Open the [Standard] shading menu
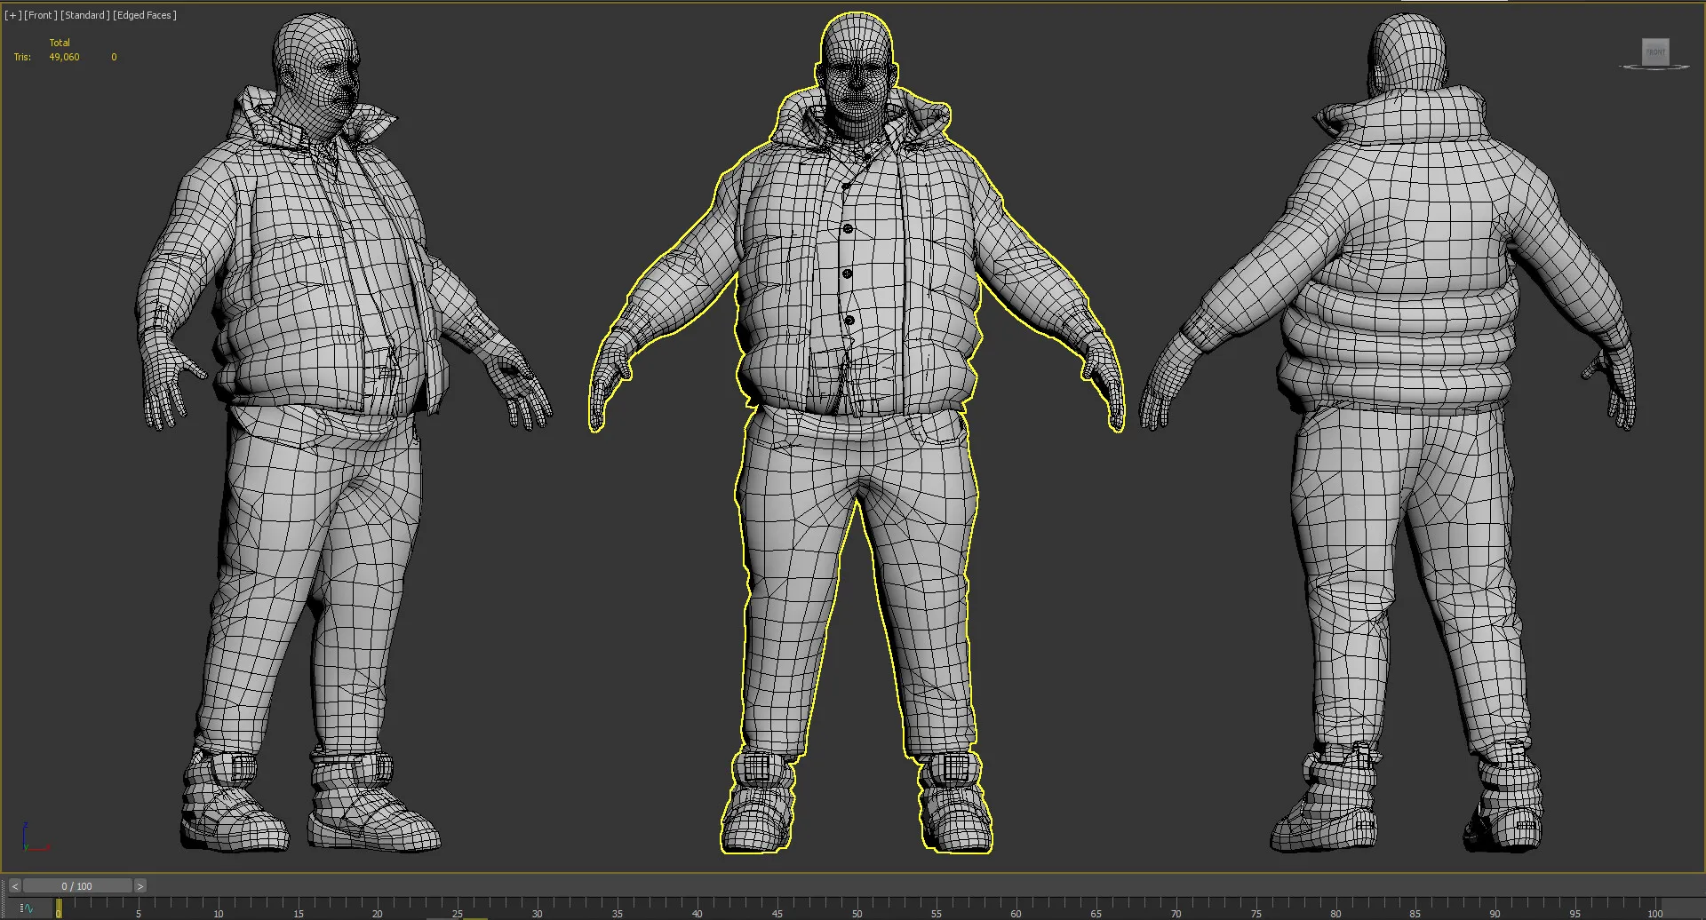1706x920 pixels. (x=84, y=15)
